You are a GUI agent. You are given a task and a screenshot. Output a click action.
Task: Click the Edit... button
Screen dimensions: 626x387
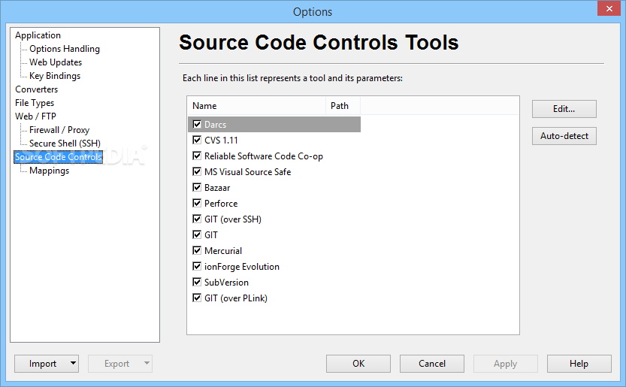564,109
